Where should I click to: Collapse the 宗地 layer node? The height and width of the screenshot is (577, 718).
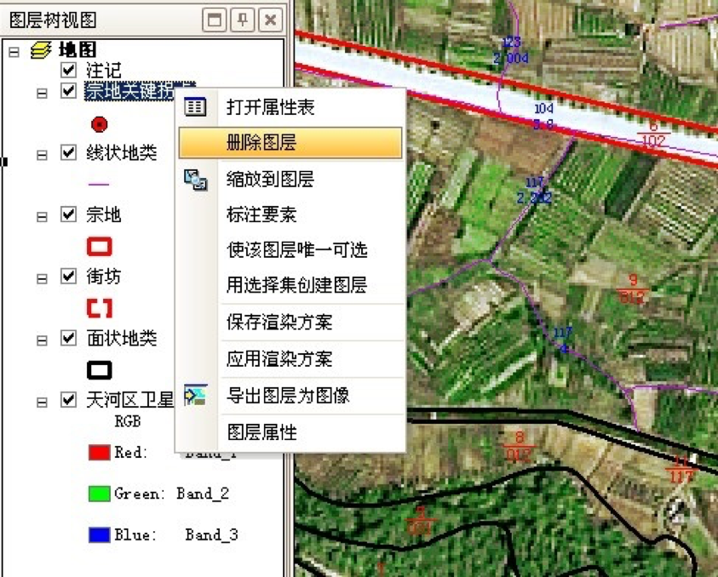[42, 217]
